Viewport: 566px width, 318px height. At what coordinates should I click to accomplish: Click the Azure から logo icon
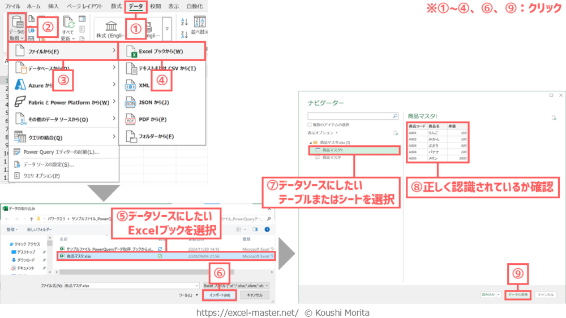coord(20,85)
